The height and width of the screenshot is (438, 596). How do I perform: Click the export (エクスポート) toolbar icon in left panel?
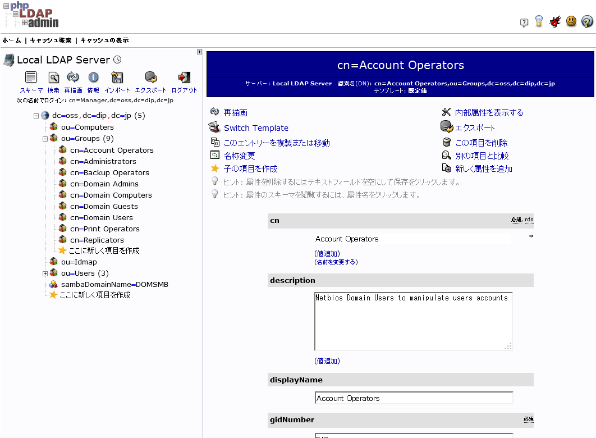coord(151,77)
